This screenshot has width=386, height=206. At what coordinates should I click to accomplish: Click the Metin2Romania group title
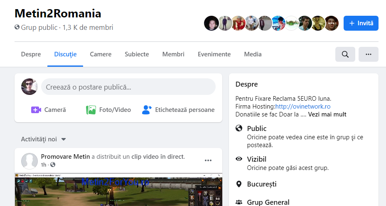click(x=58, y=13)
